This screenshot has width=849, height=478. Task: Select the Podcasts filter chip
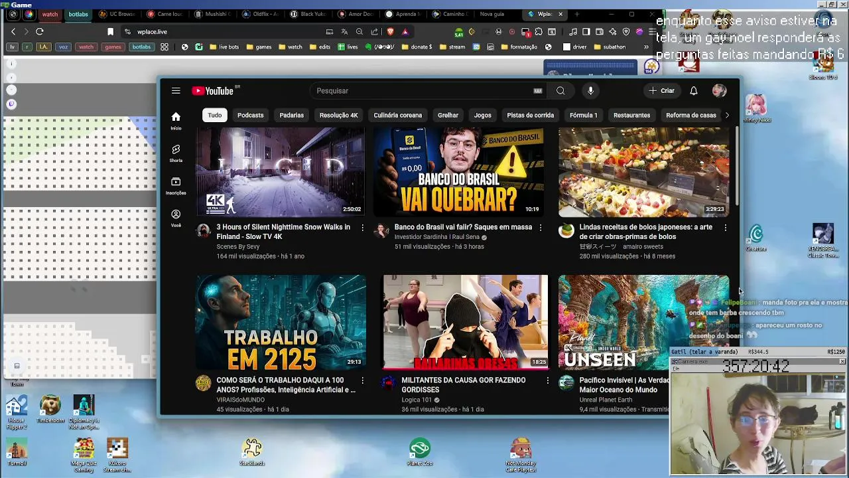[251, 116]
